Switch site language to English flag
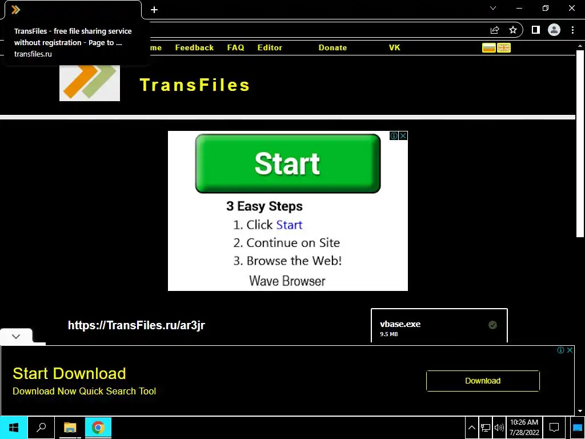This screenshot has width=585, height=439. pyautogui.click(x=504, y=48)
